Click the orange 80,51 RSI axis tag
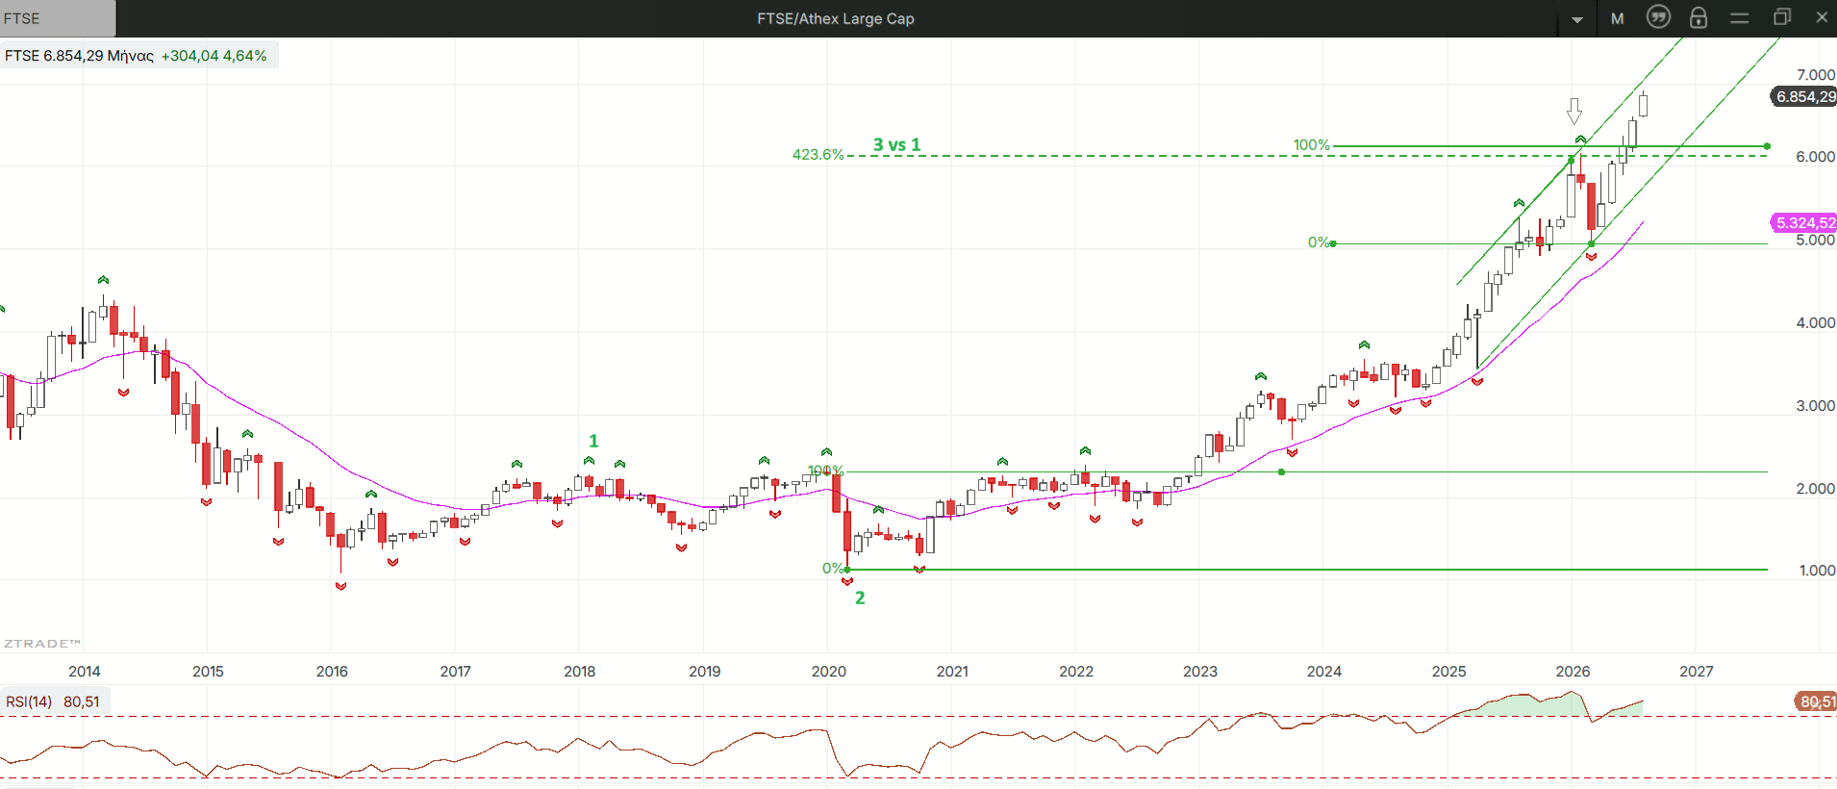 [1816, 701]
